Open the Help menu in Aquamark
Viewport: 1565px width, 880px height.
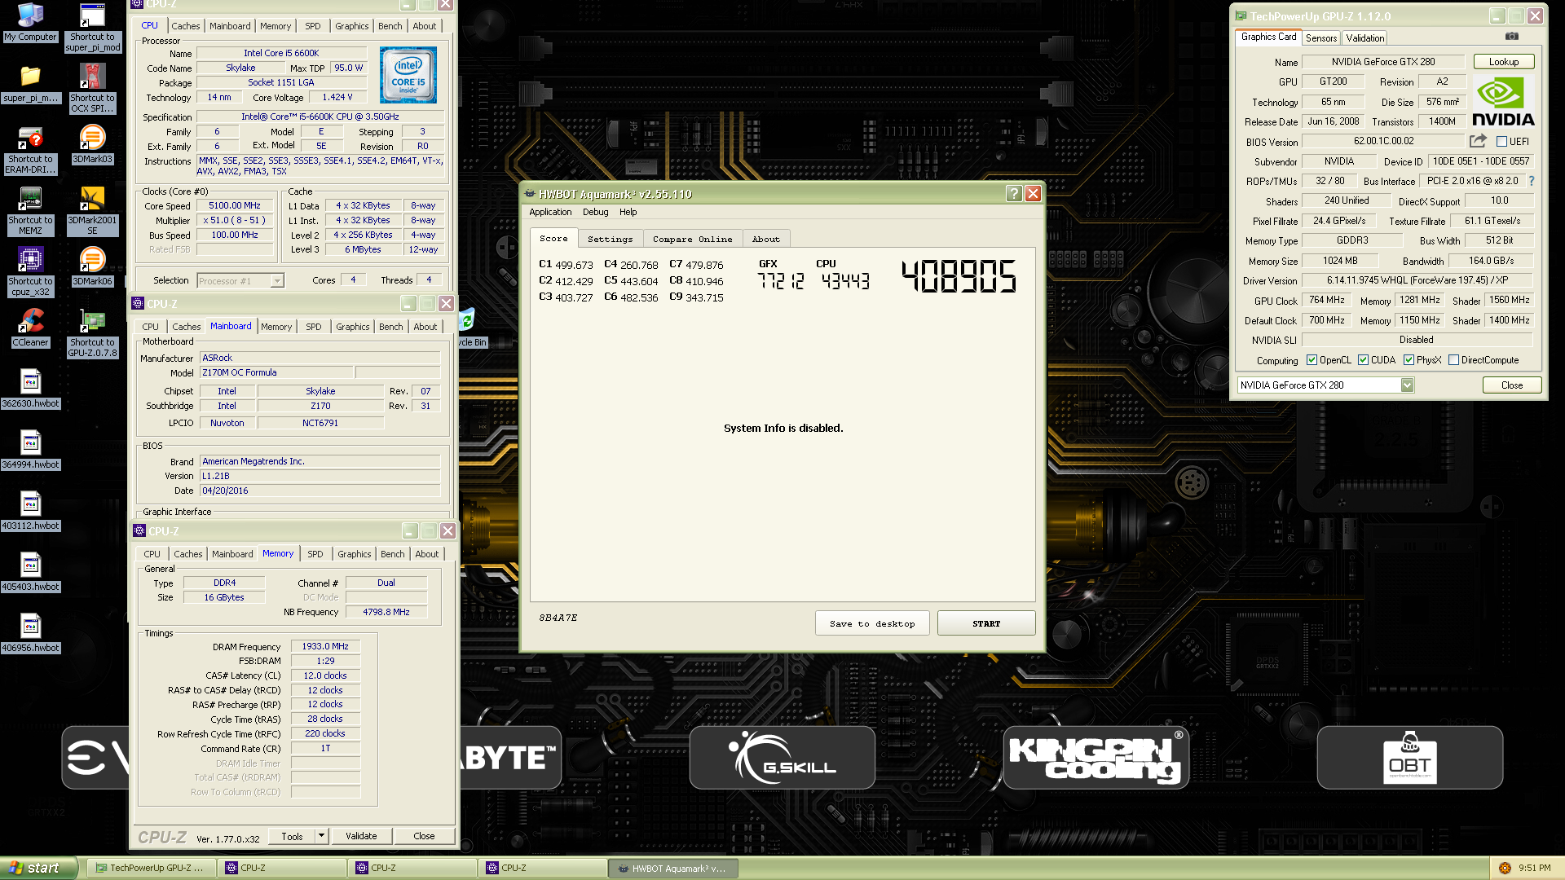point(628,212)
